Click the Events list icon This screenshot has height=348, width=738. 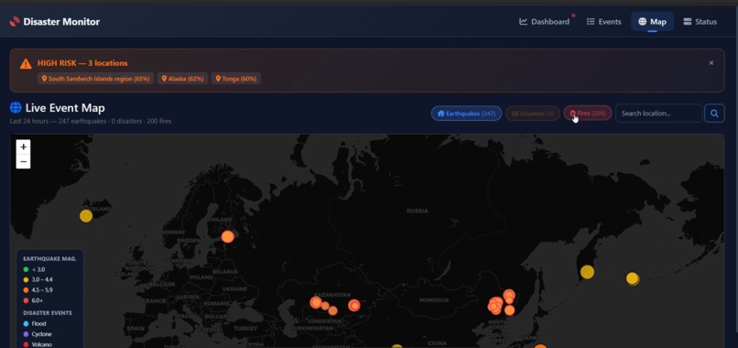(x=591, y=22)
